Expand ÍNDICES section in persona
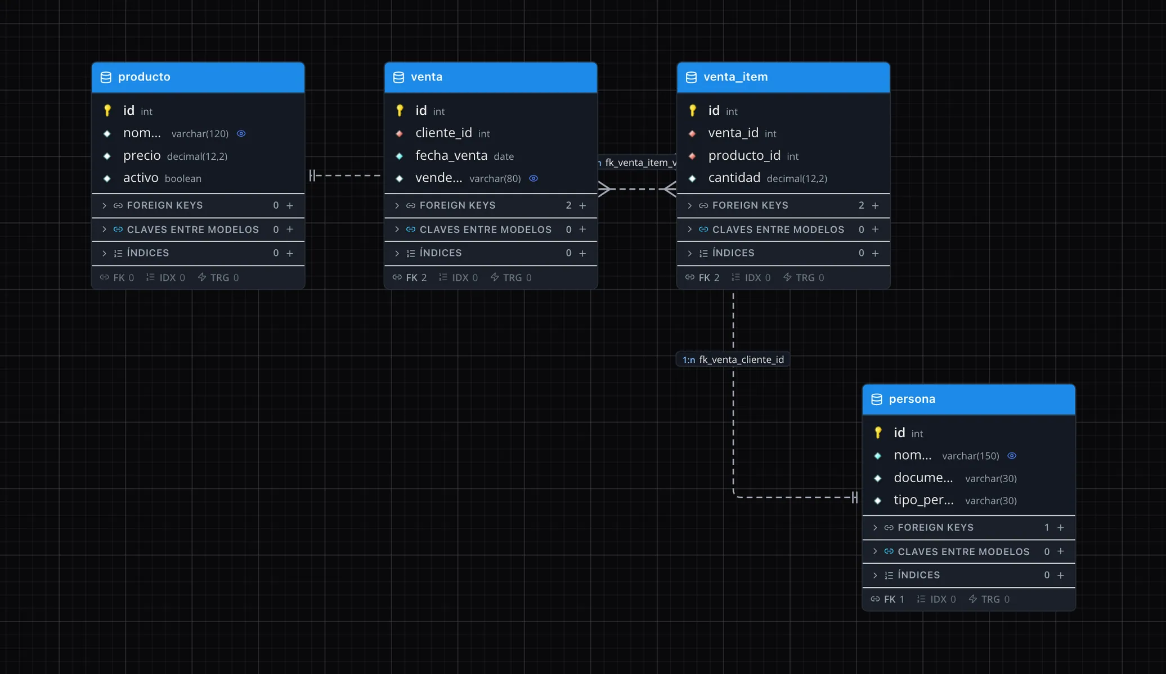 [x=875, y=576]
